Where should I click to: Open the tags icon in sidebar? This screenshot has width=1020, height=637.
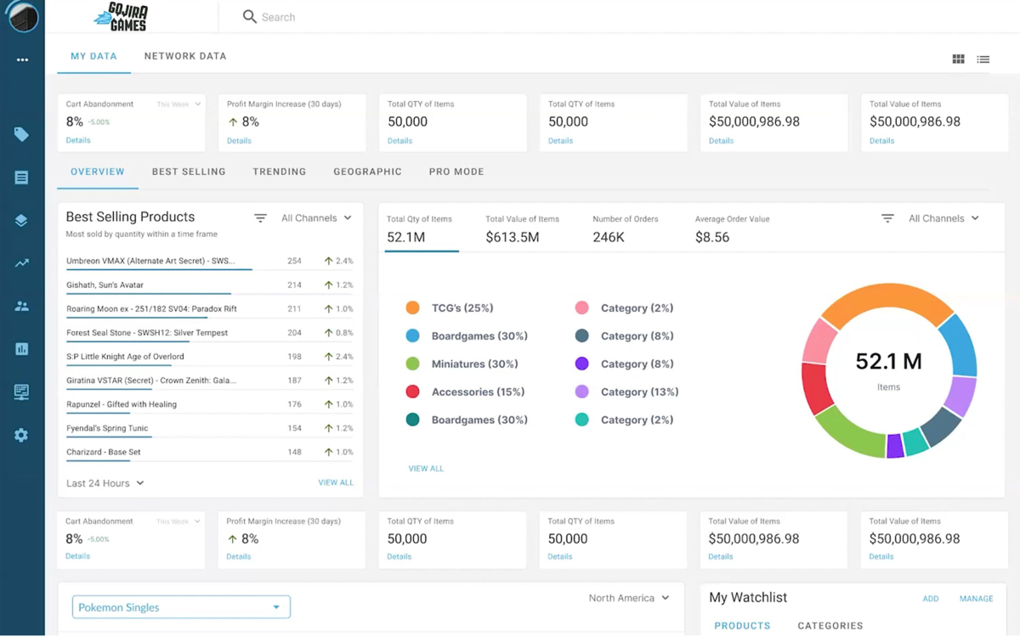click(21, 134)
